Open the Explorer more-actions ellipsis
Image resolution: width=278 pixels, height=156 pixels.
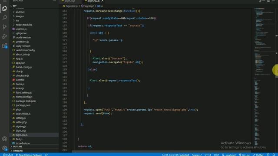click(54, 1)
